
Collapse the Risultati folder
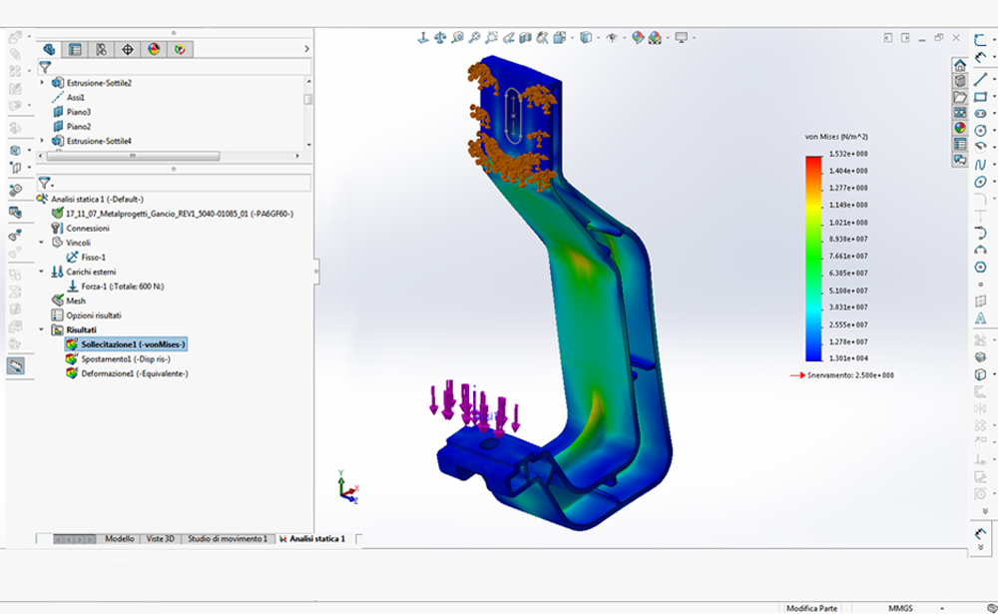tap(42, 329)
